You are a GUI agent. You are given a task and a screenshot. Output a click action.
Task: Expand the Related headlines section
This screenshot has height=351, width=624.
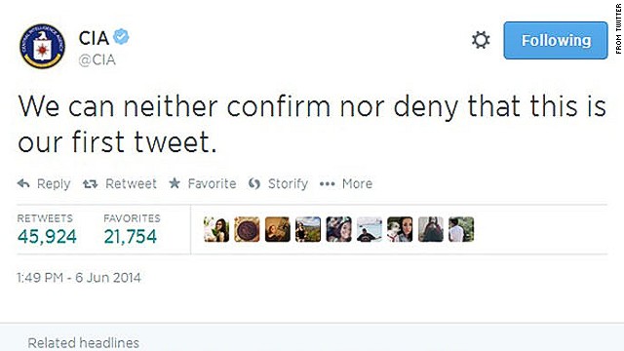pos(84,342)
